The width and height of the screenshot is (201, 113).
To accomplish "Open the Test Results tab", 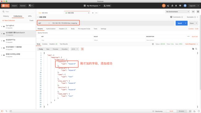I will point(64,44).
